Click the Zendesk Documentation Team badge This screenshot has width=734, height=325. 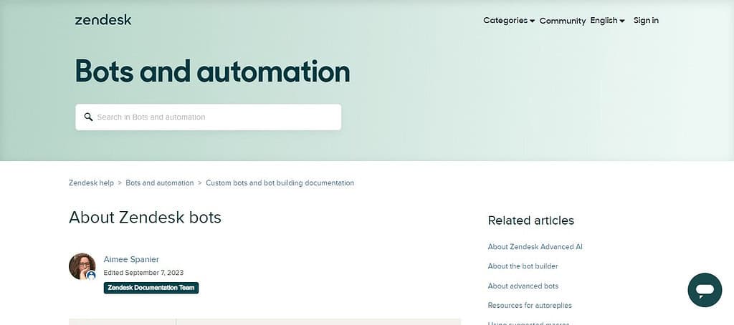[x=151, y=288]
